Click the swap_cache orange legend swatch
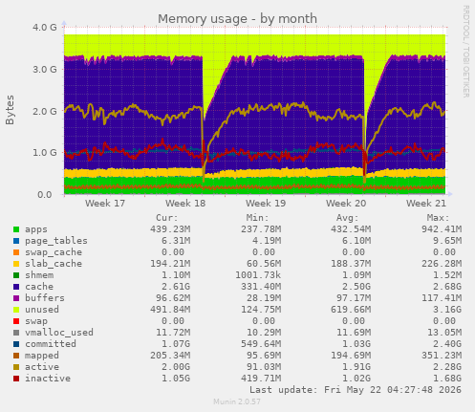The height and width of the screenshot is (412, 475). click(16, 252)
